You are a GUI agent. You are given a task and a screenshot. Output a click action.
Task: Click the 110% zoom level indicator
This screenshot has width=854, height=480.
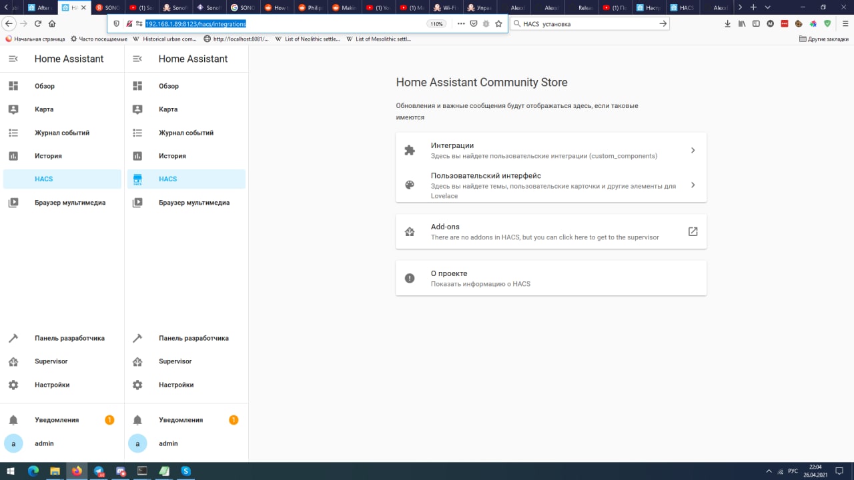pos(436,23)
